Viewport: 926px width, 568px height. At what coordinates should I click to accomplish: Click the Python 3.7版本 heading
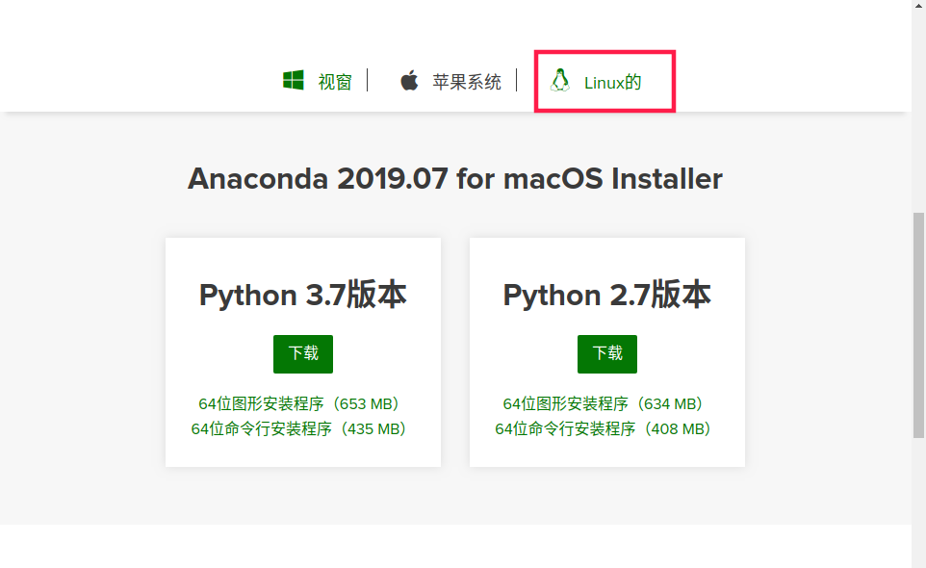click(x=303, y=295)
